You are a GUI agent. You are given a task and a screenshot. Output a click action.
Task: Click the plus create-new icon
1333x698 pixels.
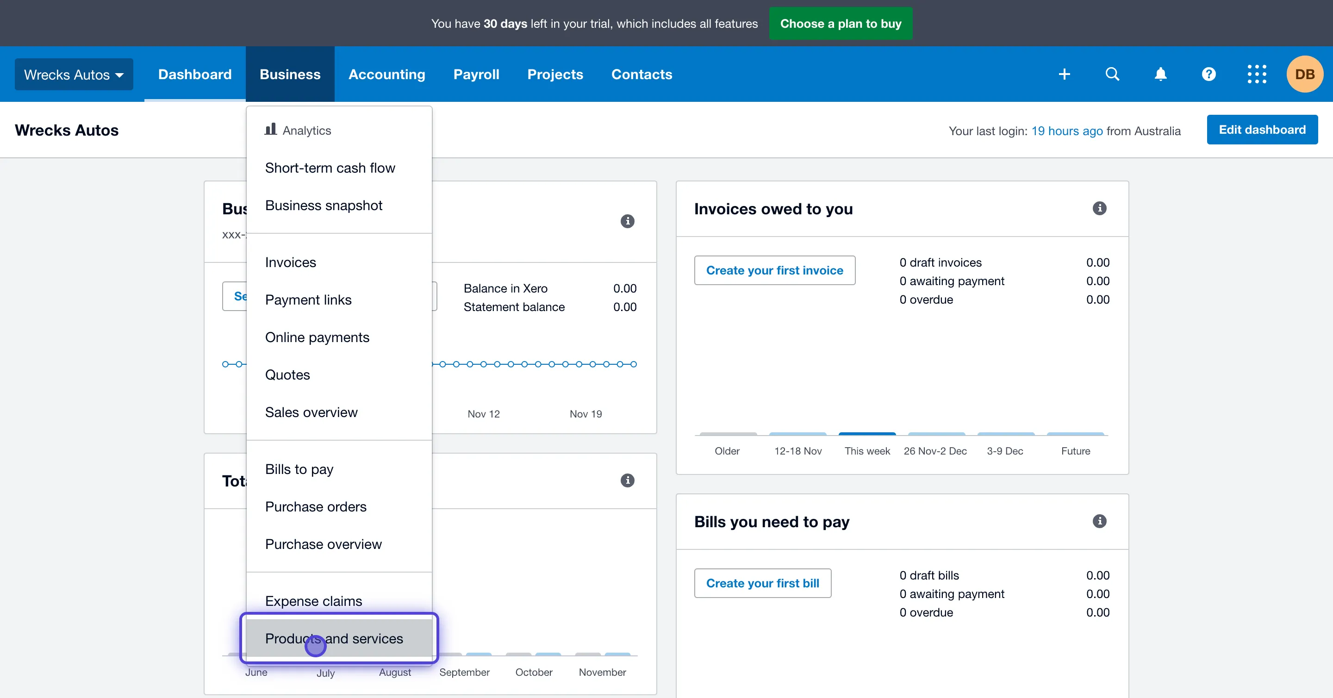pyautogui.click(x=1064, y=74)
